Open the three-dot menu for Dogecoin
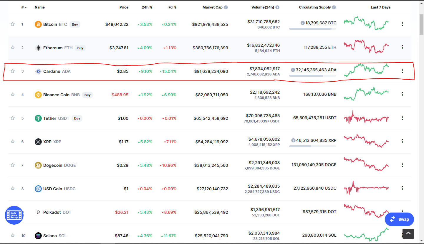Image resolution: width=424 pixels, height=244 pixels. (x=402, y=165)
